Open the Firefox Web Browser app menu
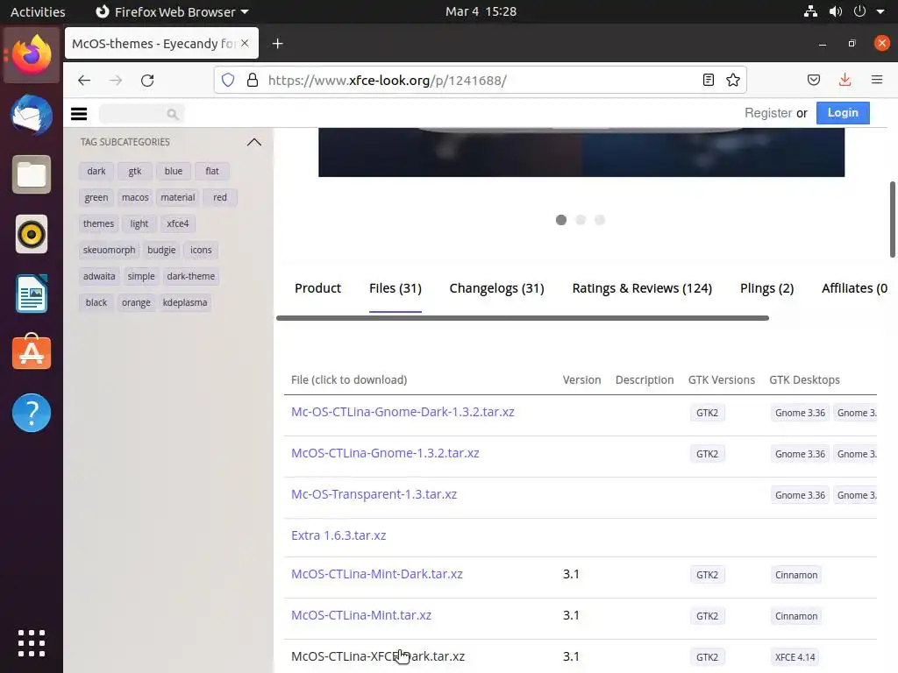 point(172,11)
